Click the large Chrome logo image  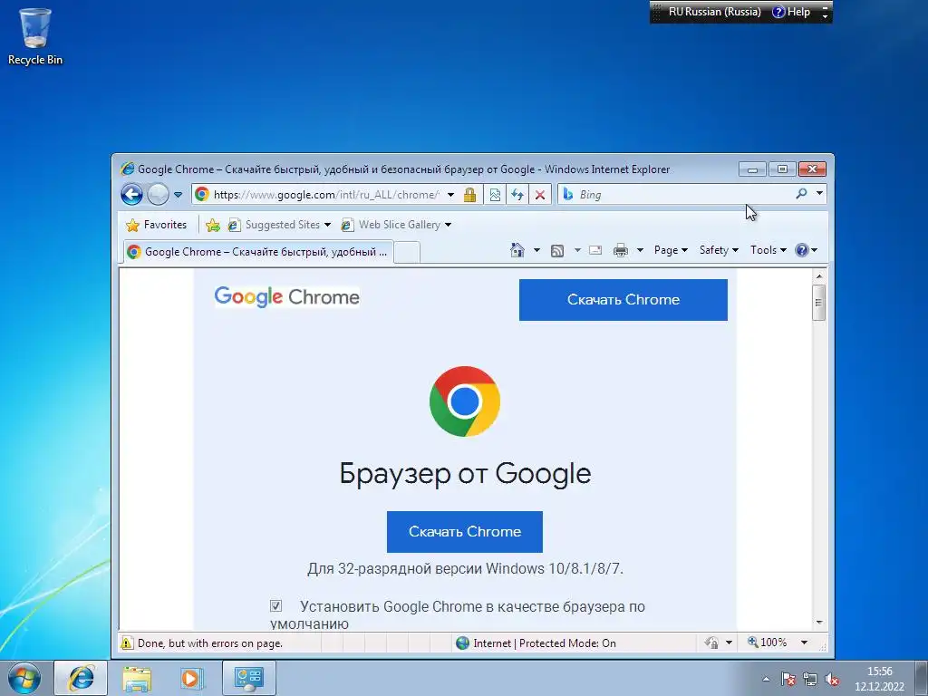click(465, 401)
